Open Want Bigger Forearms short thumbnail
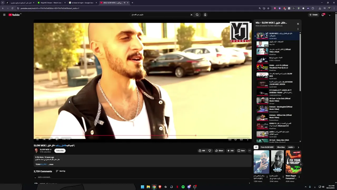The width and height of the screenshot is (337, 190). 293,162
